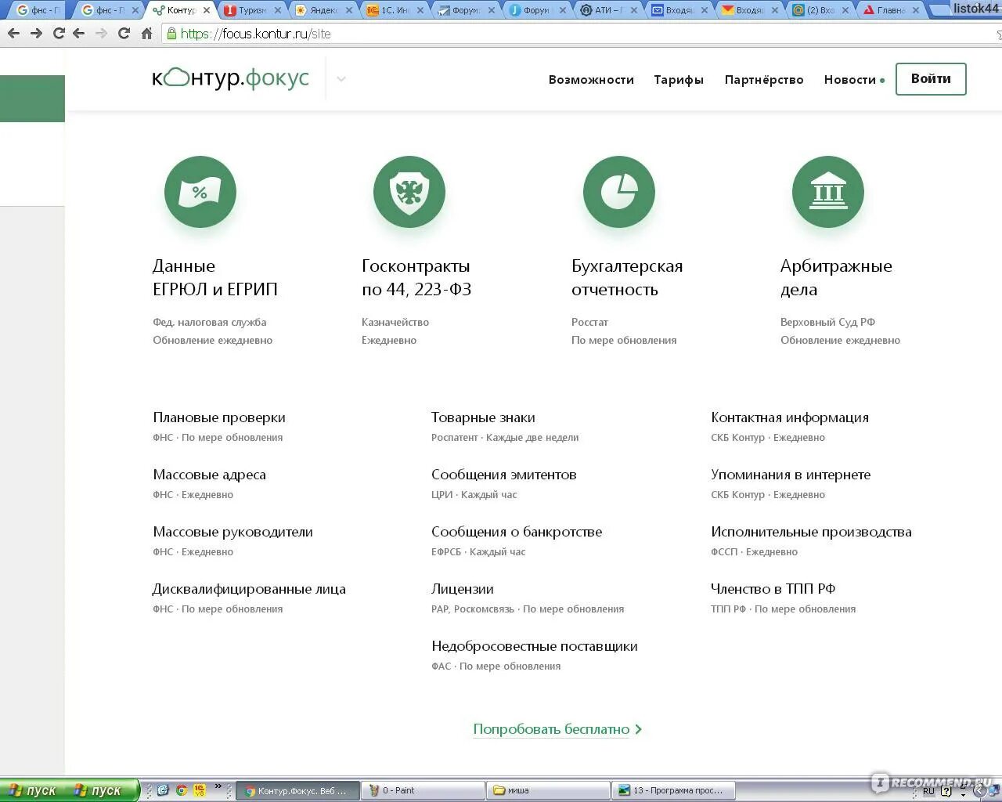Click the РАР, Роскомсвязь · По мере обновления text
This screenshot has width=1002, height=802.
pyautogui.click(x=528, y=609)
